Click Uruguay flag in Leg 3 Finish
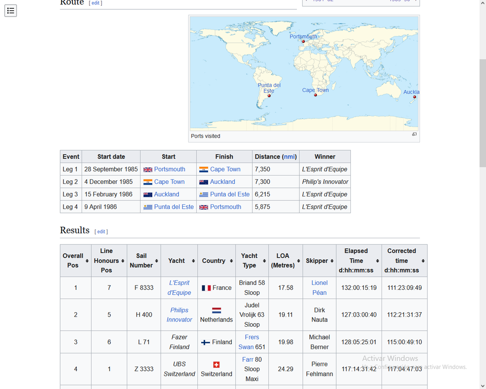The width and height of the screenshot is (486, 389). coord(204,194)
